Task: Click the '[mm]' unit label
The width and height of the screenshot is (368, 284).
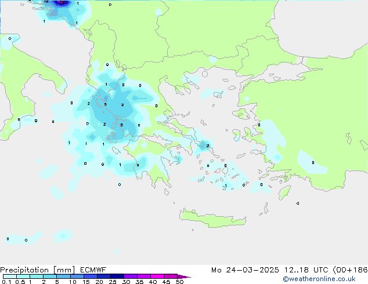Action: click(x=64, y=270)
